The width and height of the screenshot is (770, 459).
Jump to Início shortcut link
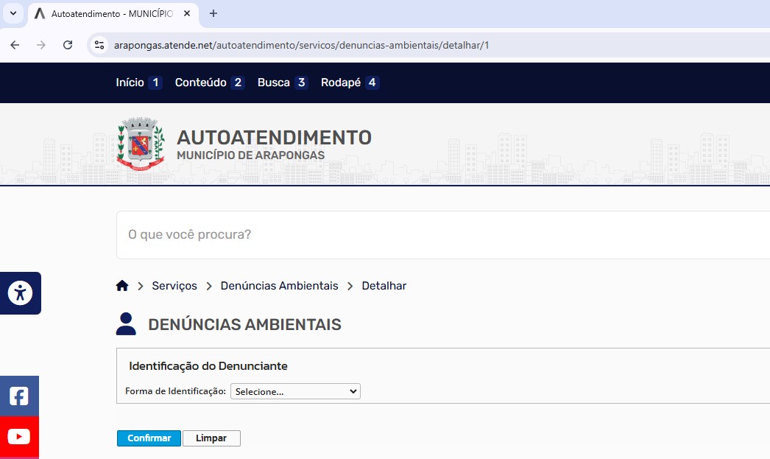point(138,83)
